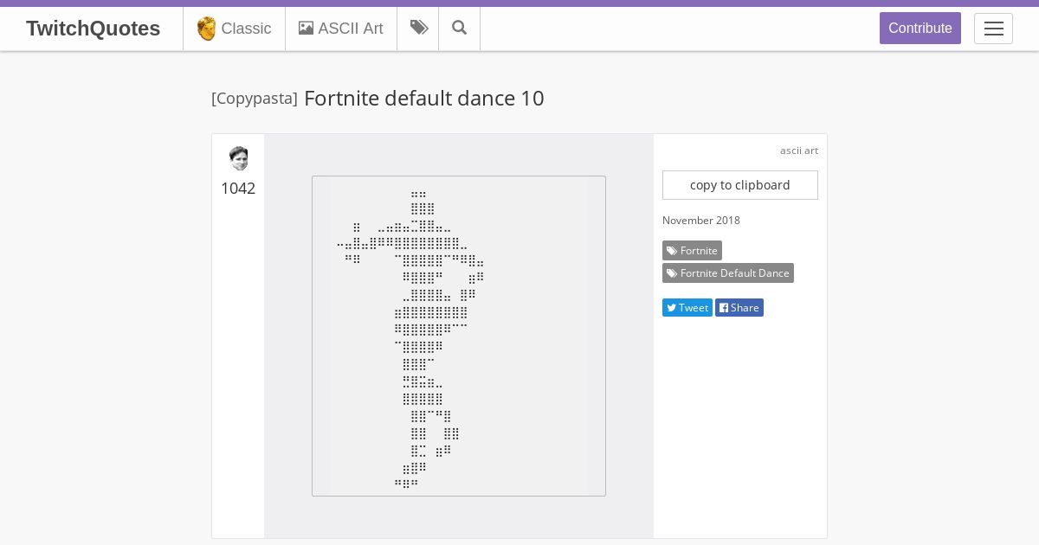Open the Classic copypasta section

click(234, 29)
